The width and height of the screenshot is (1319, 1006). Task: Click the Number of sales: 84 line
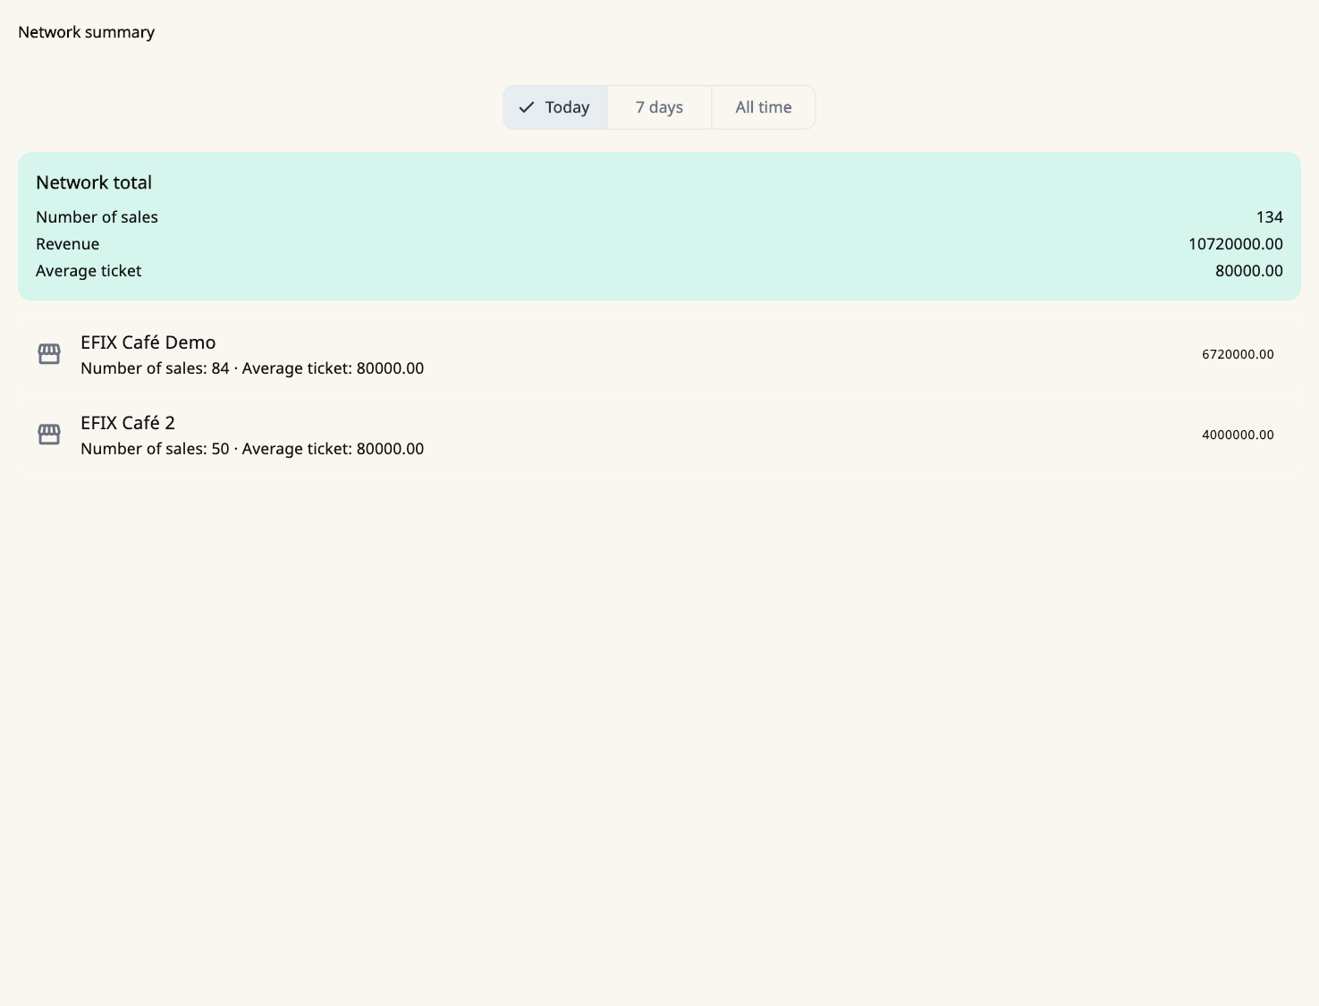(252, 368)
